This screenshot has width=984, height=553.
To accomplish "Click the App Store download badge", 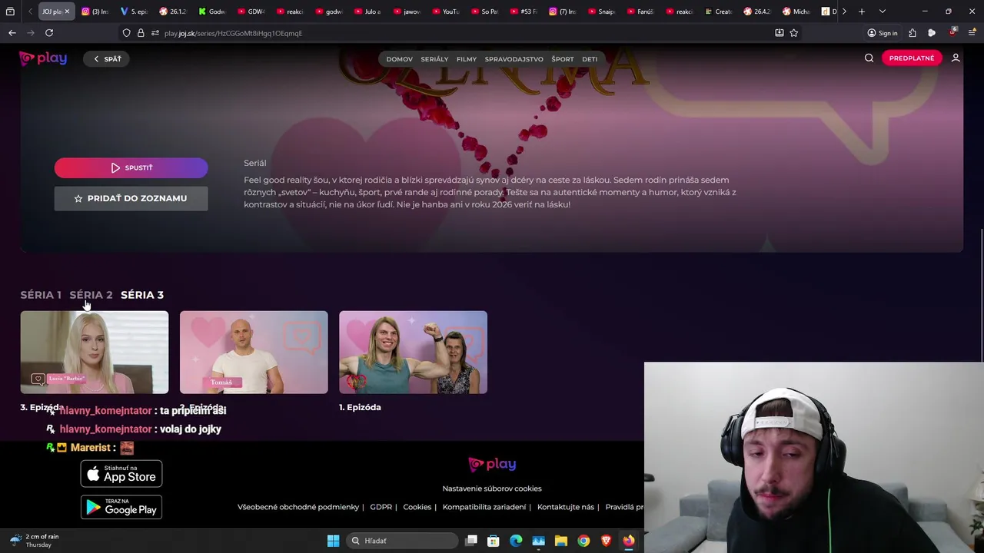I will [121, 474].
